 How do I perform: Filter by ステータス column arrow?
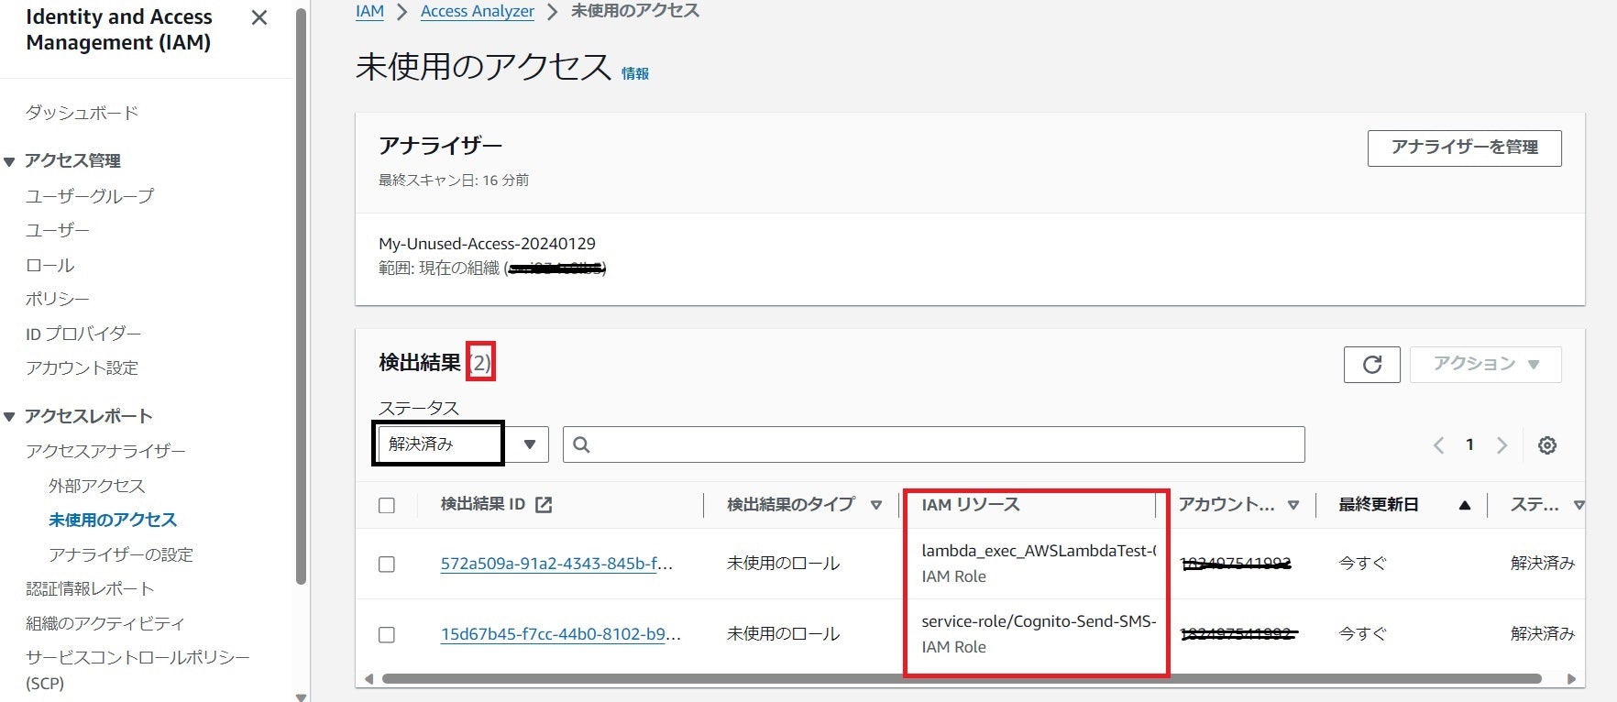click(x=1578, y=505)
